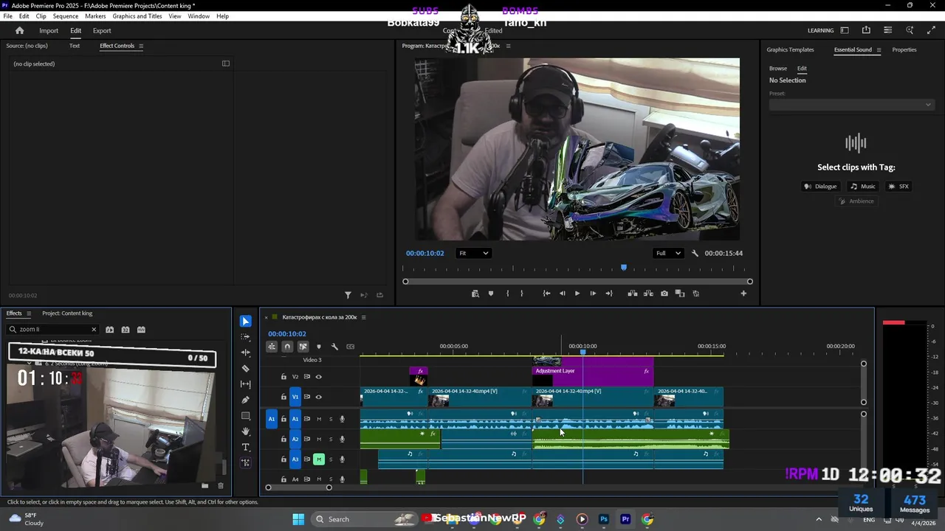Select clips tagged SFX
945x531 pixels.
pyautogui.click(x=899, y=187)
